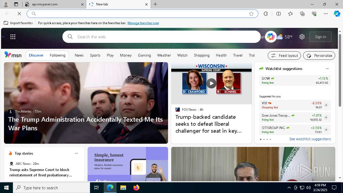Add CITIGROUP INC. to watchlist

coord(326,130)
